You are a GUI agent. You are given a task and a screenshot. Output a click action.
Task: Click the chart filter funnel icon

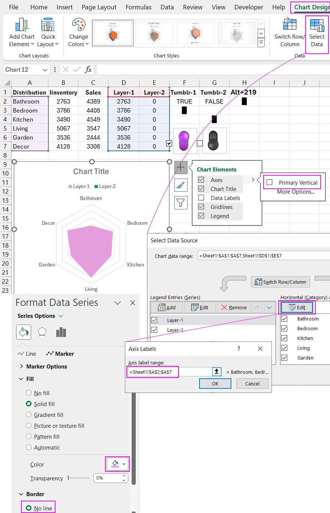(181, 203)
